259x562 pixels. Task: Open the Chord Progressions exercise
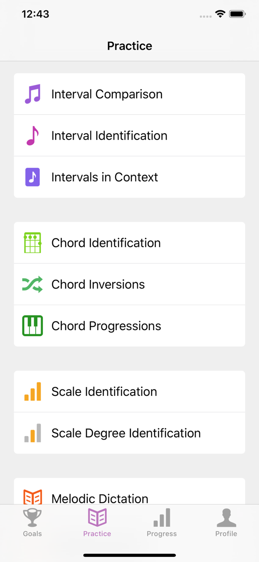click(x=129, y=326)
